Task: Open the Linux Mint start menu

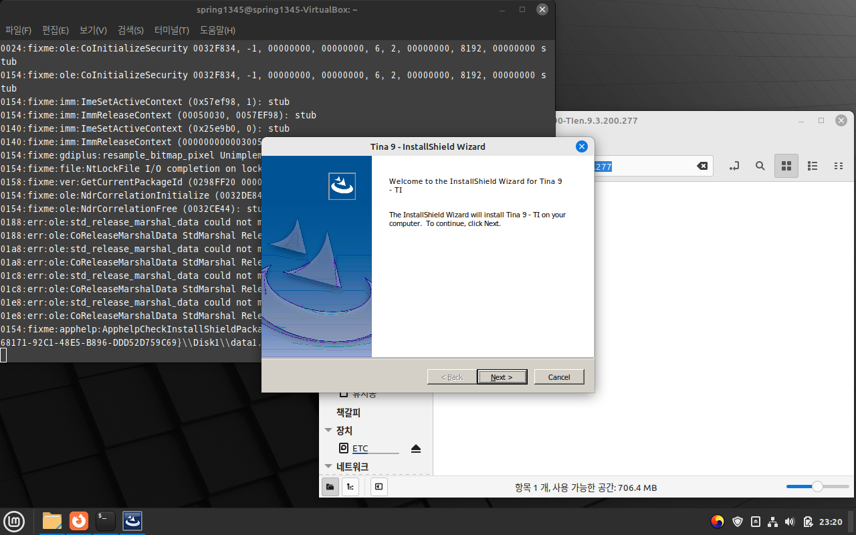Action: point(14,521)
